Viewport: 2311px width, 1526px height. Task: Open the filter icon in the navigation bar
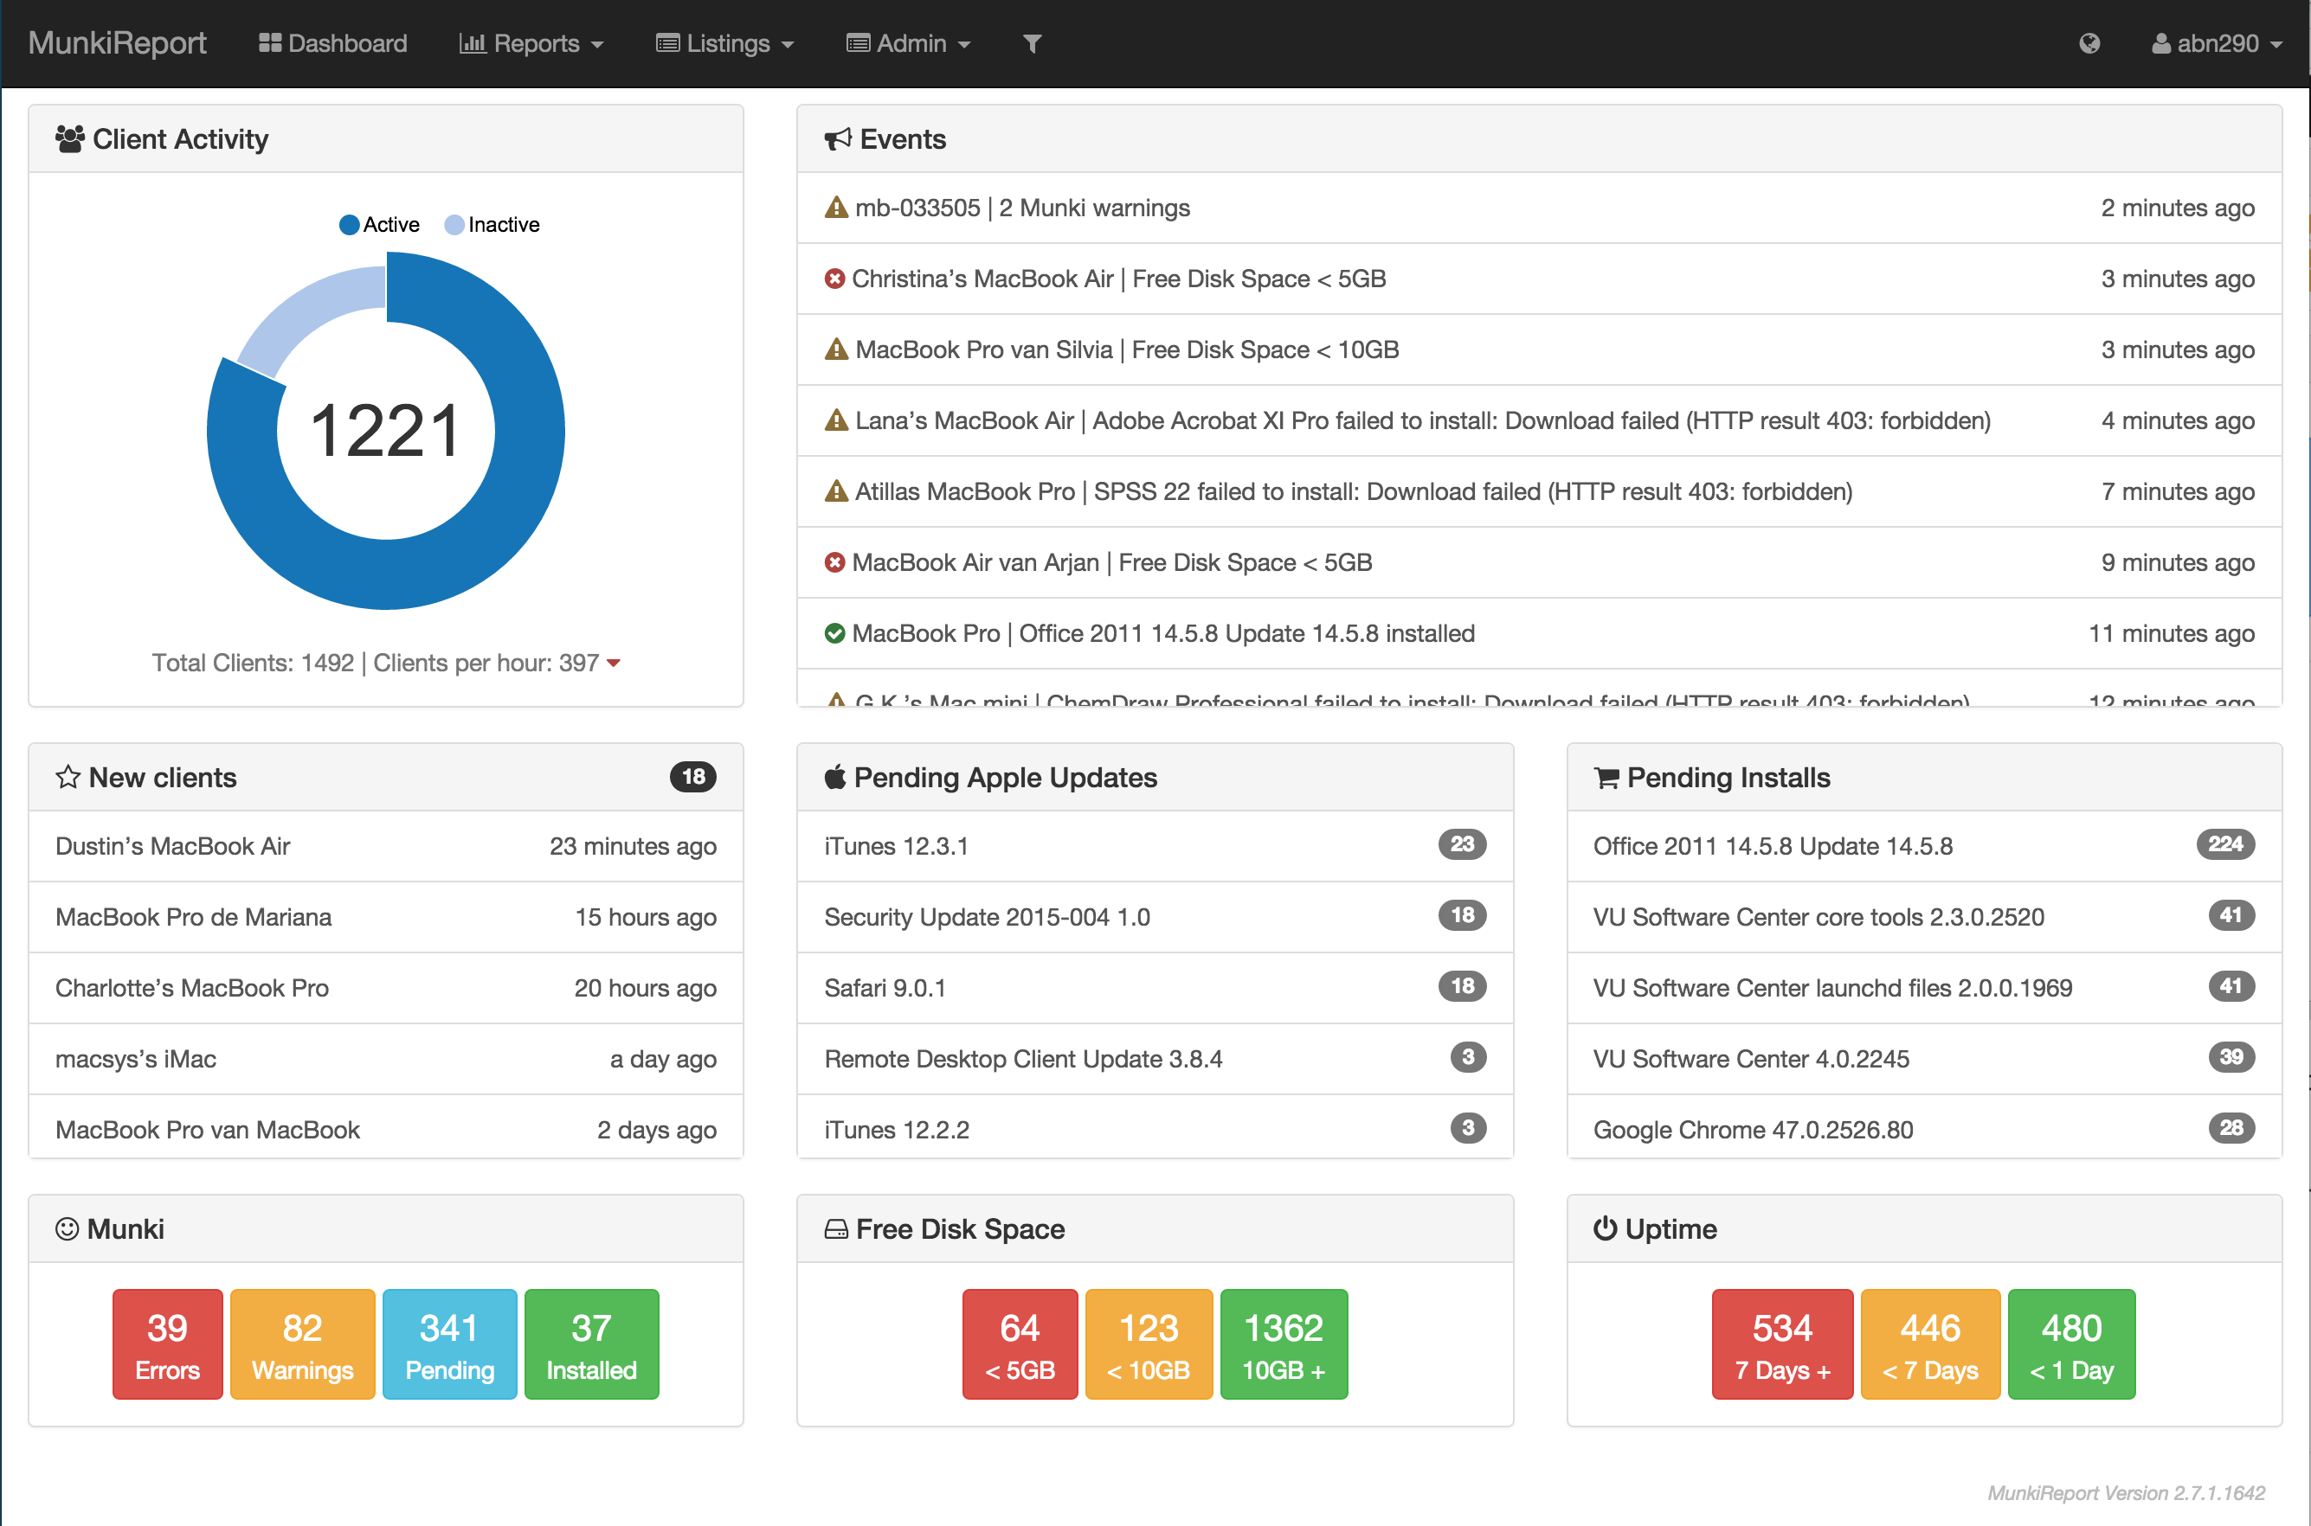pyautogui.click(x=1031, y=44)
